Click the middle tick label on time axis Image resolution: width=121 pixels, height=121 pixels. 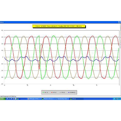[x=51, y=85]
